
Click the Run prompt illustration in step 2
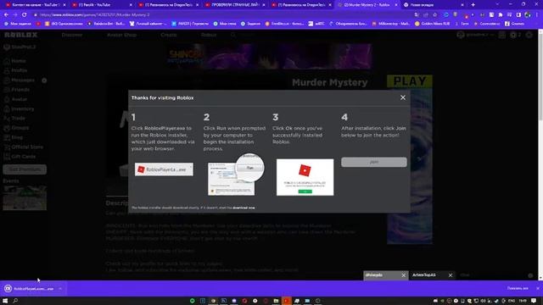click(236, 175)
